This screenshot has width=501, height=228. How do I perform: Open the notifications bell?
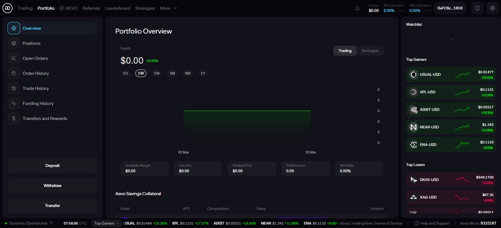click(357, 8)
